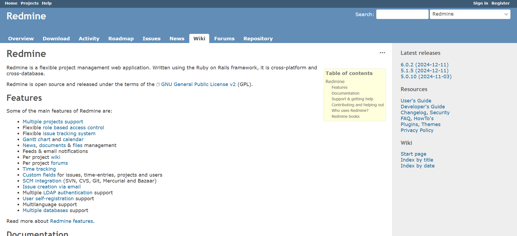Click the per project wiki link

pyautogui.click(x=55, y=157)
